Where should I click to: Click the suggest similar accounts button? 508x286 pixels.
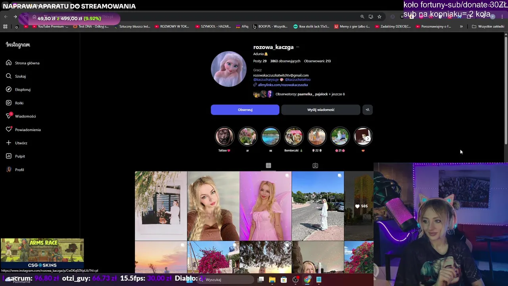pyautogui.click(x=368, y=110)
